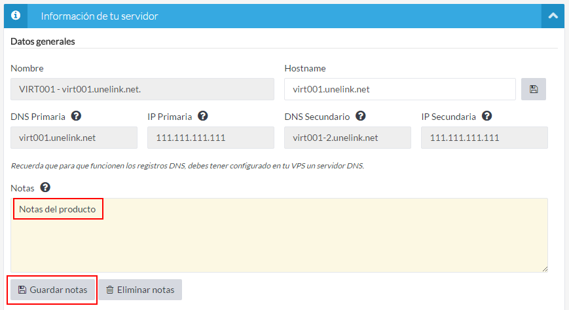
Task: Focus the Hostname text input
Action: click(399, 89)
